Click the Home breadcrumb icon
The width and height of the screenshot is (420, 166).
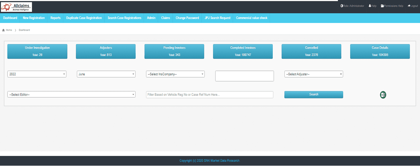coord(3,30)
